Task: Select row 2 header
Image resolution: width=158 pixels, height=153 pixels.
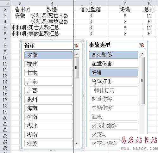Action: pyautogui.click(x=5, y=9)
